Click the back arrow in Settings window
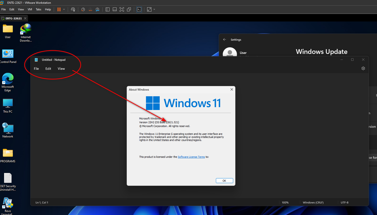 pos(225,40)
